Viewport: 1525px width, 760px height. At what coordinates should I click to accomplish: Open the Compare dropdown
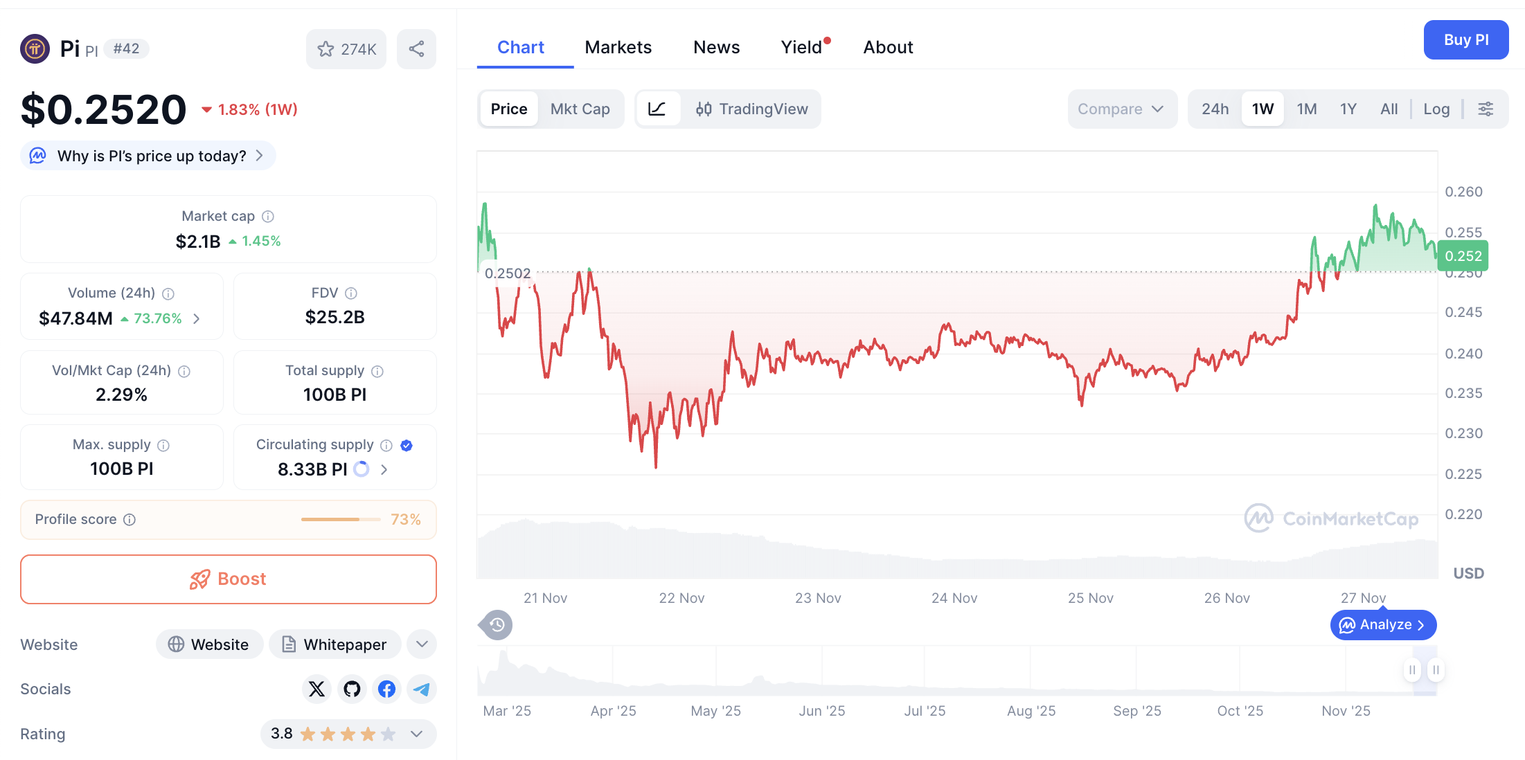click(1121, 109)
